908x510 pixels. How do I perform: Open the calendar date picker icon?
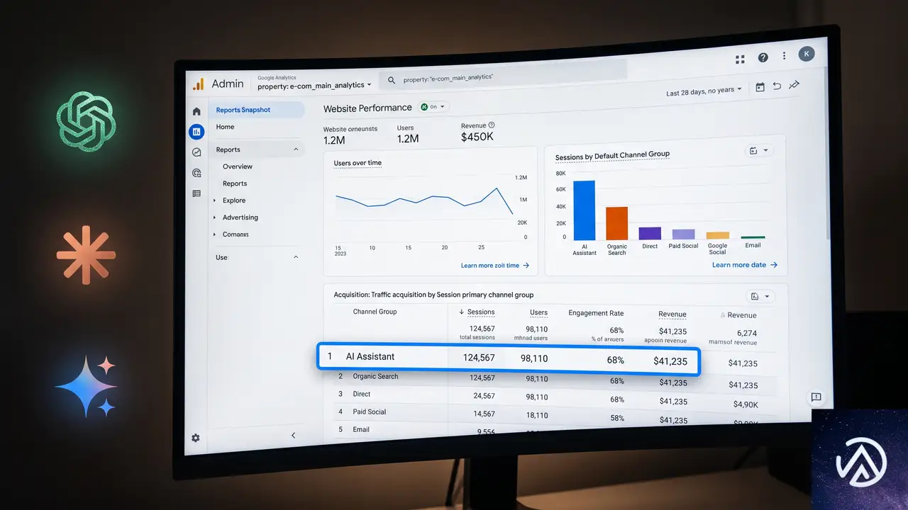(x=760, y=87)
